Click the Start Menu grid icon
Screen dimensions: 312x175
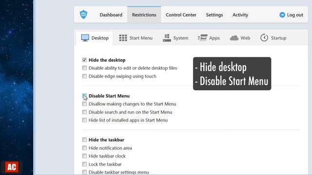click(123, 38)
